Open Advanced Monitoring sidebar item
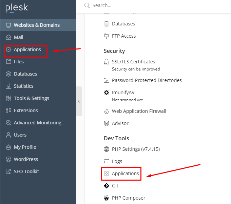 (38, 123)
